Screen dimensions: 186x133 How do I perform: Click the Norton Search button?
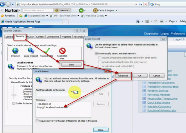click(x=62, y=10)
